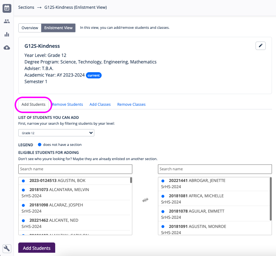276x256 pixels.
Task: Click the Sections breadcrumb link
Action: pyautogui.click(x=26, y=7)
